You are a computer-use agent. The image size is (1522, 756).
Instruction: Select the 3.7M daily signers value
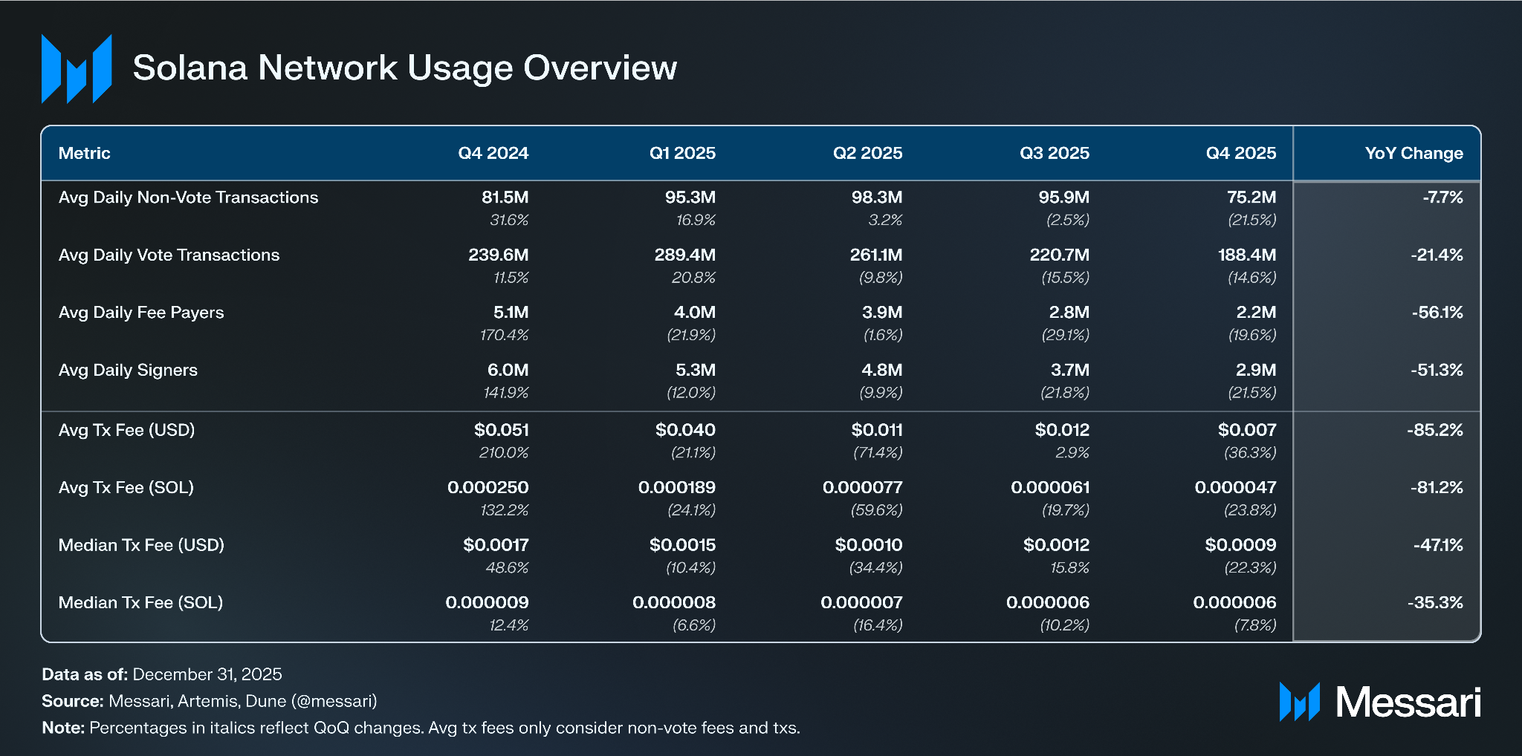(x=1069, y=370)
